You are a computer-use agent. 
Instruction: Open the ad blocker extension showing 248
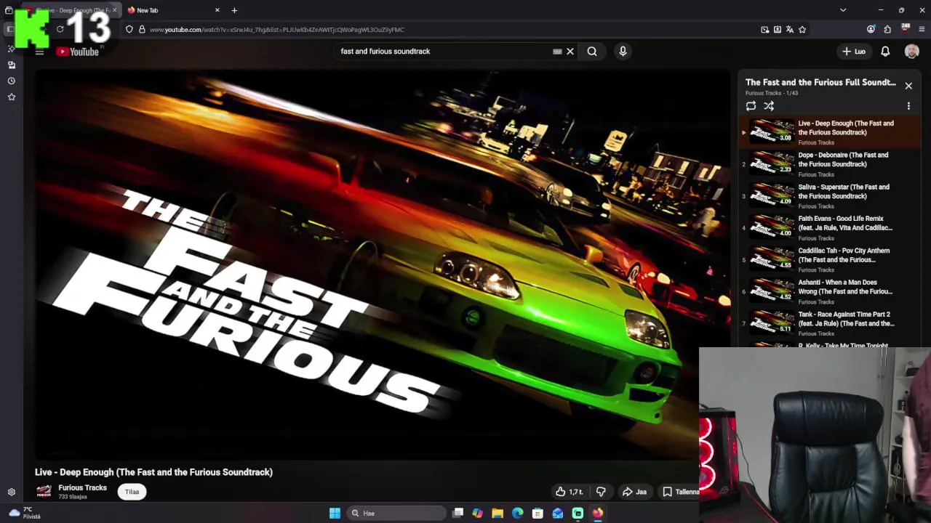[905, 29]
